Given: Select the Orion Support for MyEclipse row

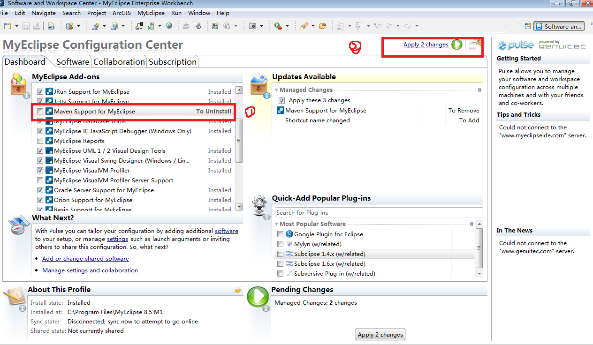Looking at the screenshot, I should (x=134, y=200).
